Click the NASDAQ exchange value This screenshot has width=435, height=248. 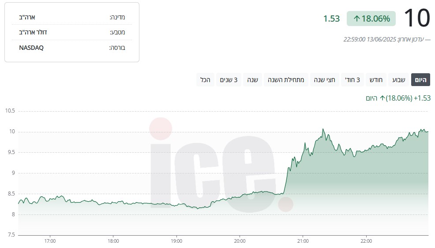click(31, 48)
